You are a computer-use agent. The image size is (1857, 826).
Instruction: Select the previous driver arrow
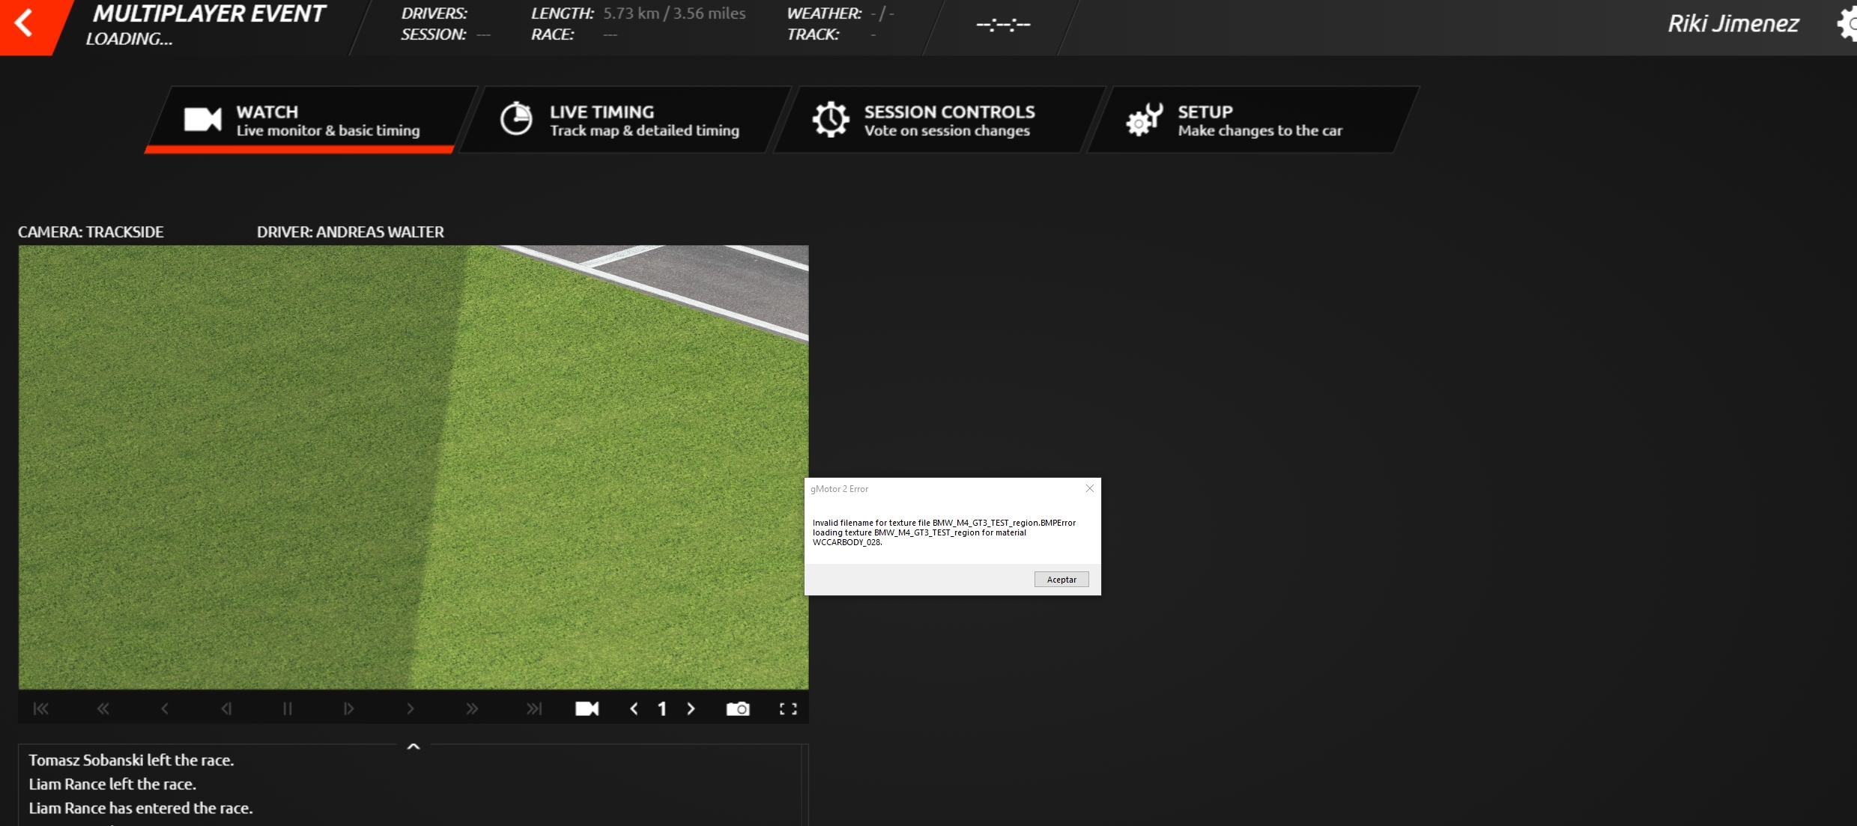(x=634, y=708)
